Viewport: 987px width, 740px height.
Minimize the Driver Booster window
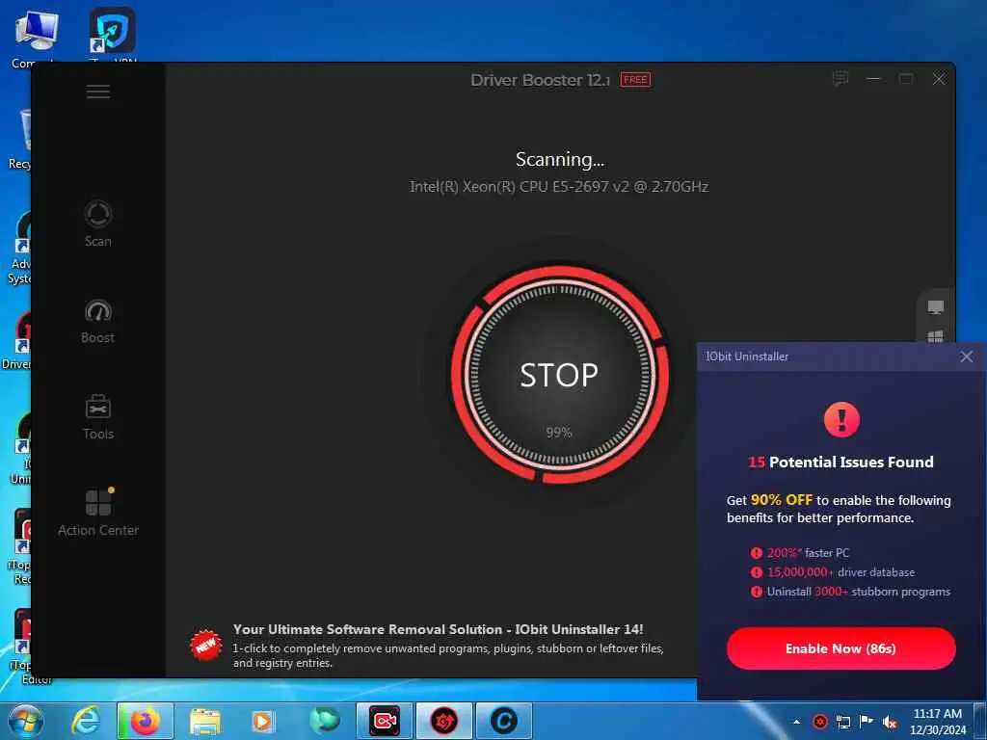pos(873,79)
